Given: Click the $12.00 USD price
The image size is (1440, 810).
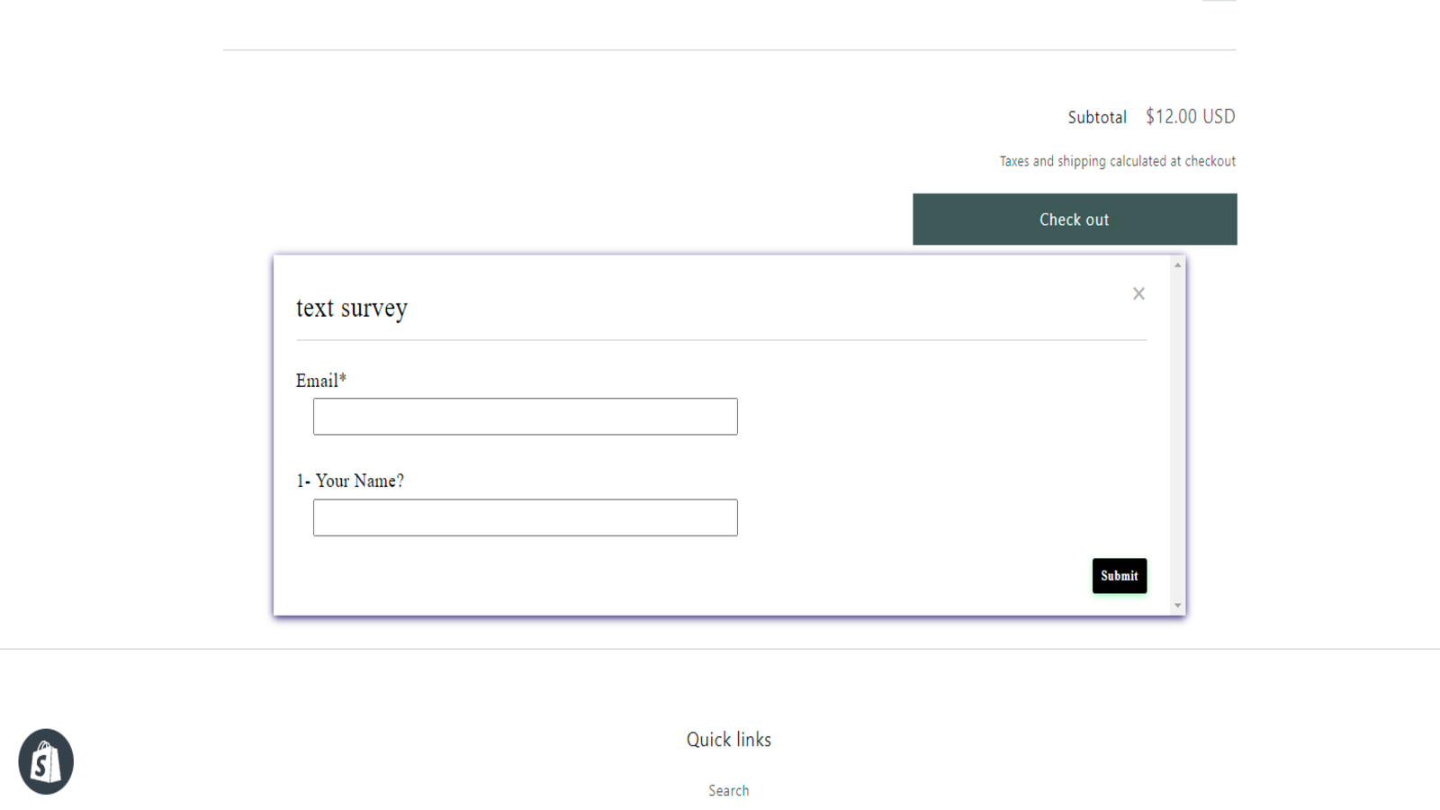Looking at the screenshot, I should coord(1190,117).
